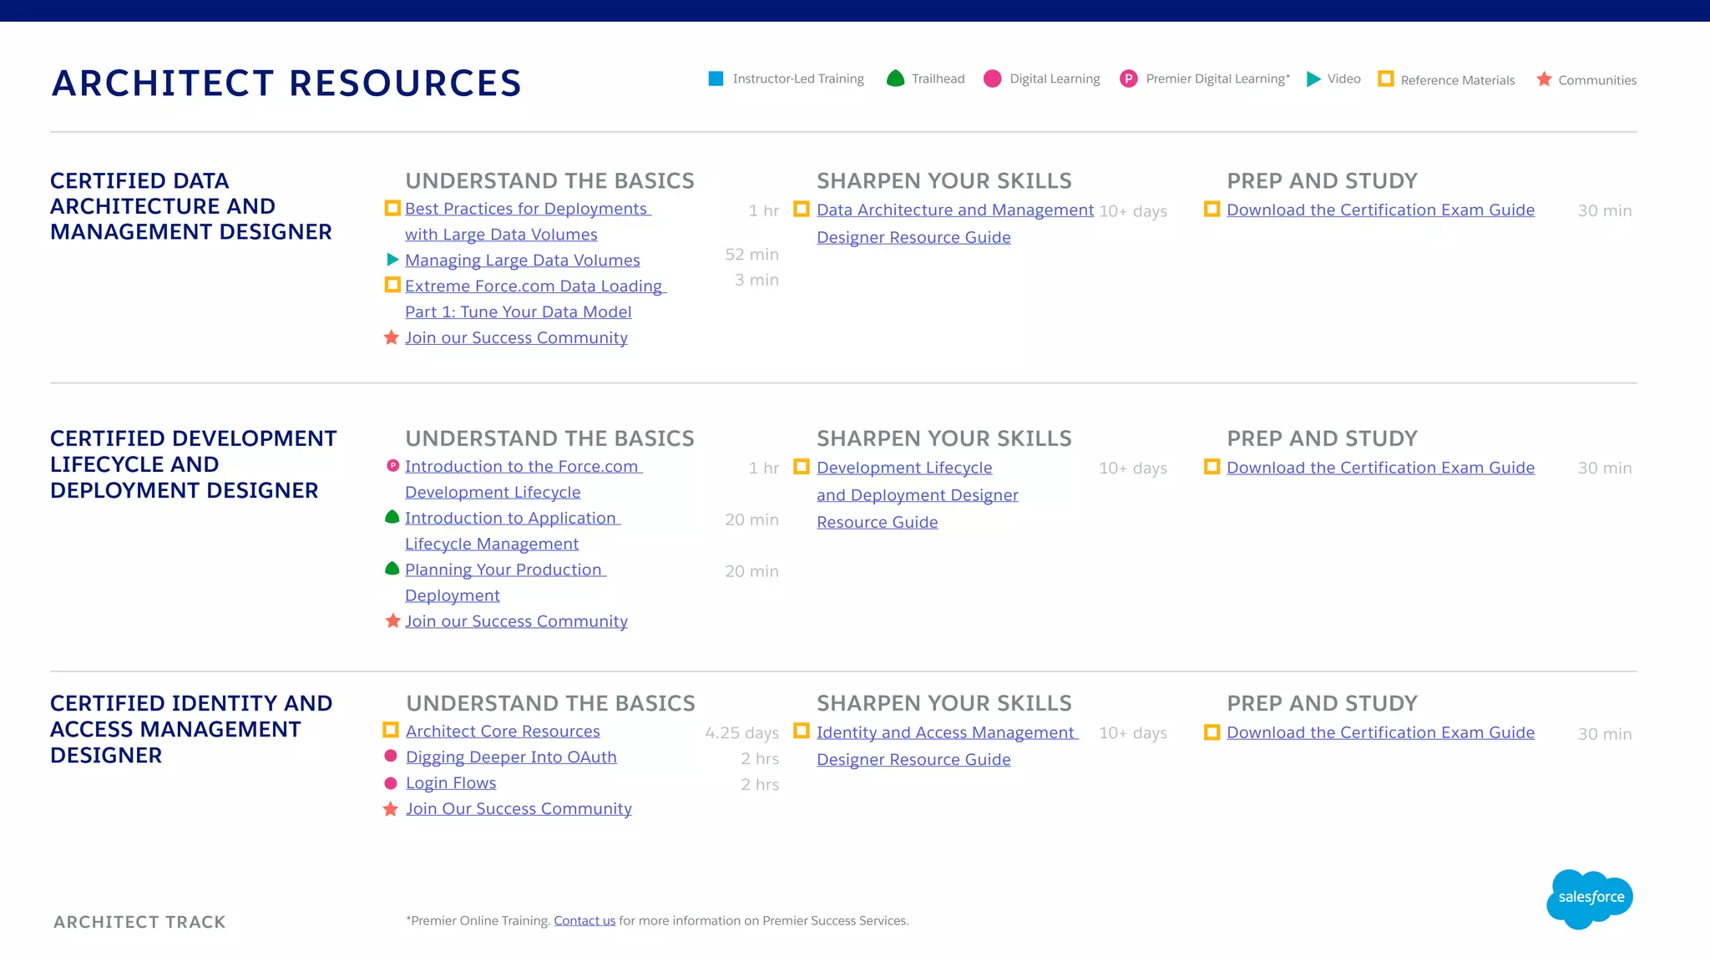Click the Contact us footer link
This screenshot has width=1710, height=962.
[x=584, y=920]
